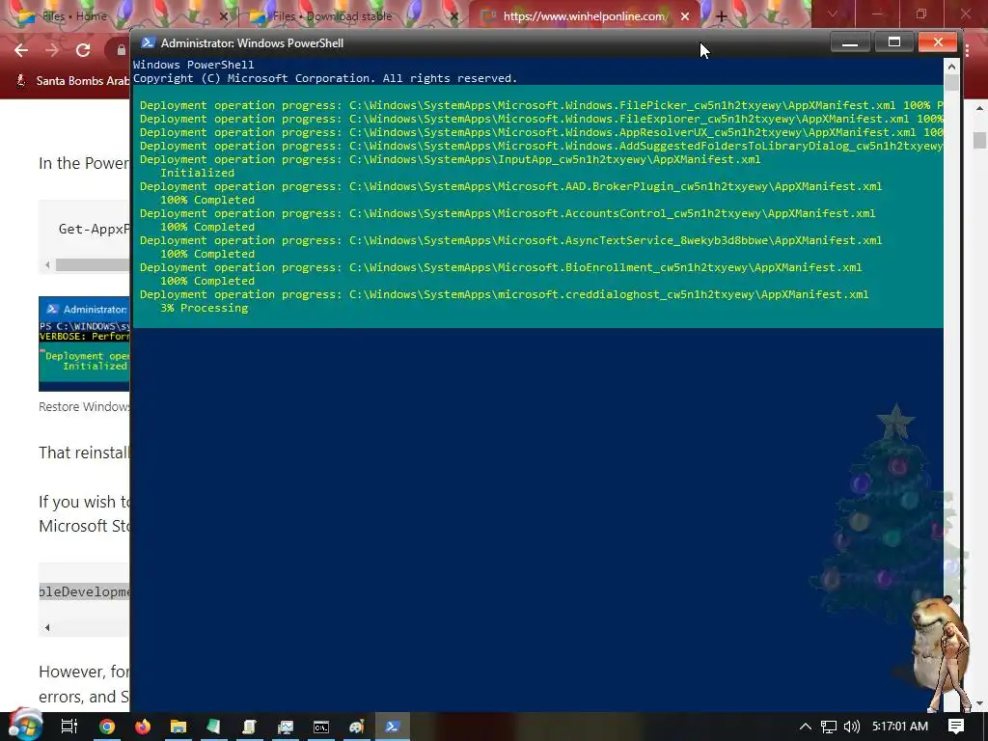The height and width of the screenshot is (741, 988).
Task: Open the PowerShell title bar icon menu
Action: click(x=148, y=42)
